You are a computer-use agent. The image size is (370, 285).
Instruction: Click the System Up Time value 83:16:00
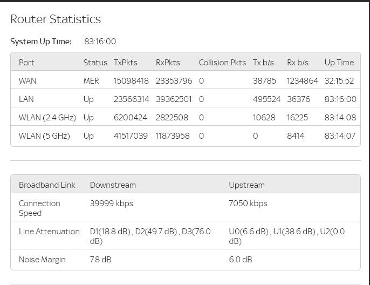pyautogui.click(x=100, y=42)
